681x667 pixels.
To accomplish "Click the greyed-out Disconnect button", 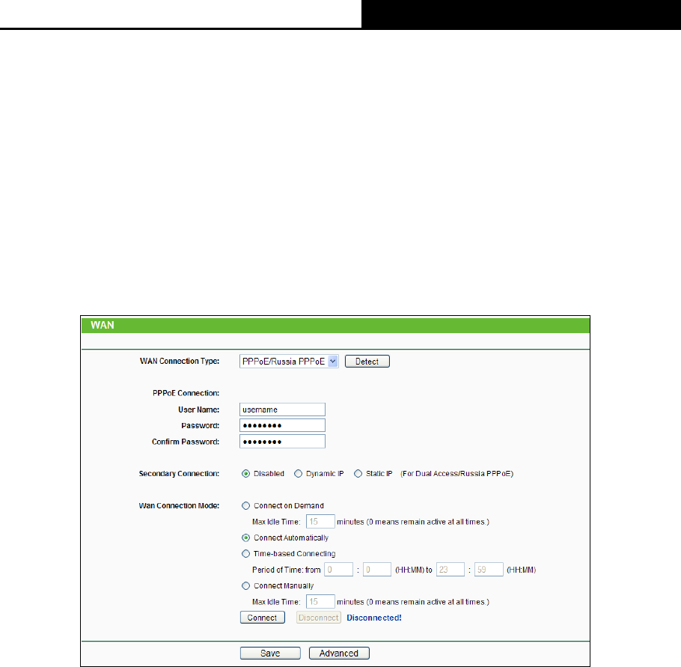I will click(x=318, y=618).
